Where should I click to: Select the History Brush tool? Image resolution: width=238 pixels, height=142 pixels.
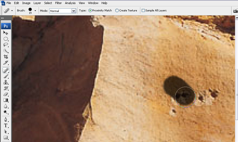click(x=6, y=88)
